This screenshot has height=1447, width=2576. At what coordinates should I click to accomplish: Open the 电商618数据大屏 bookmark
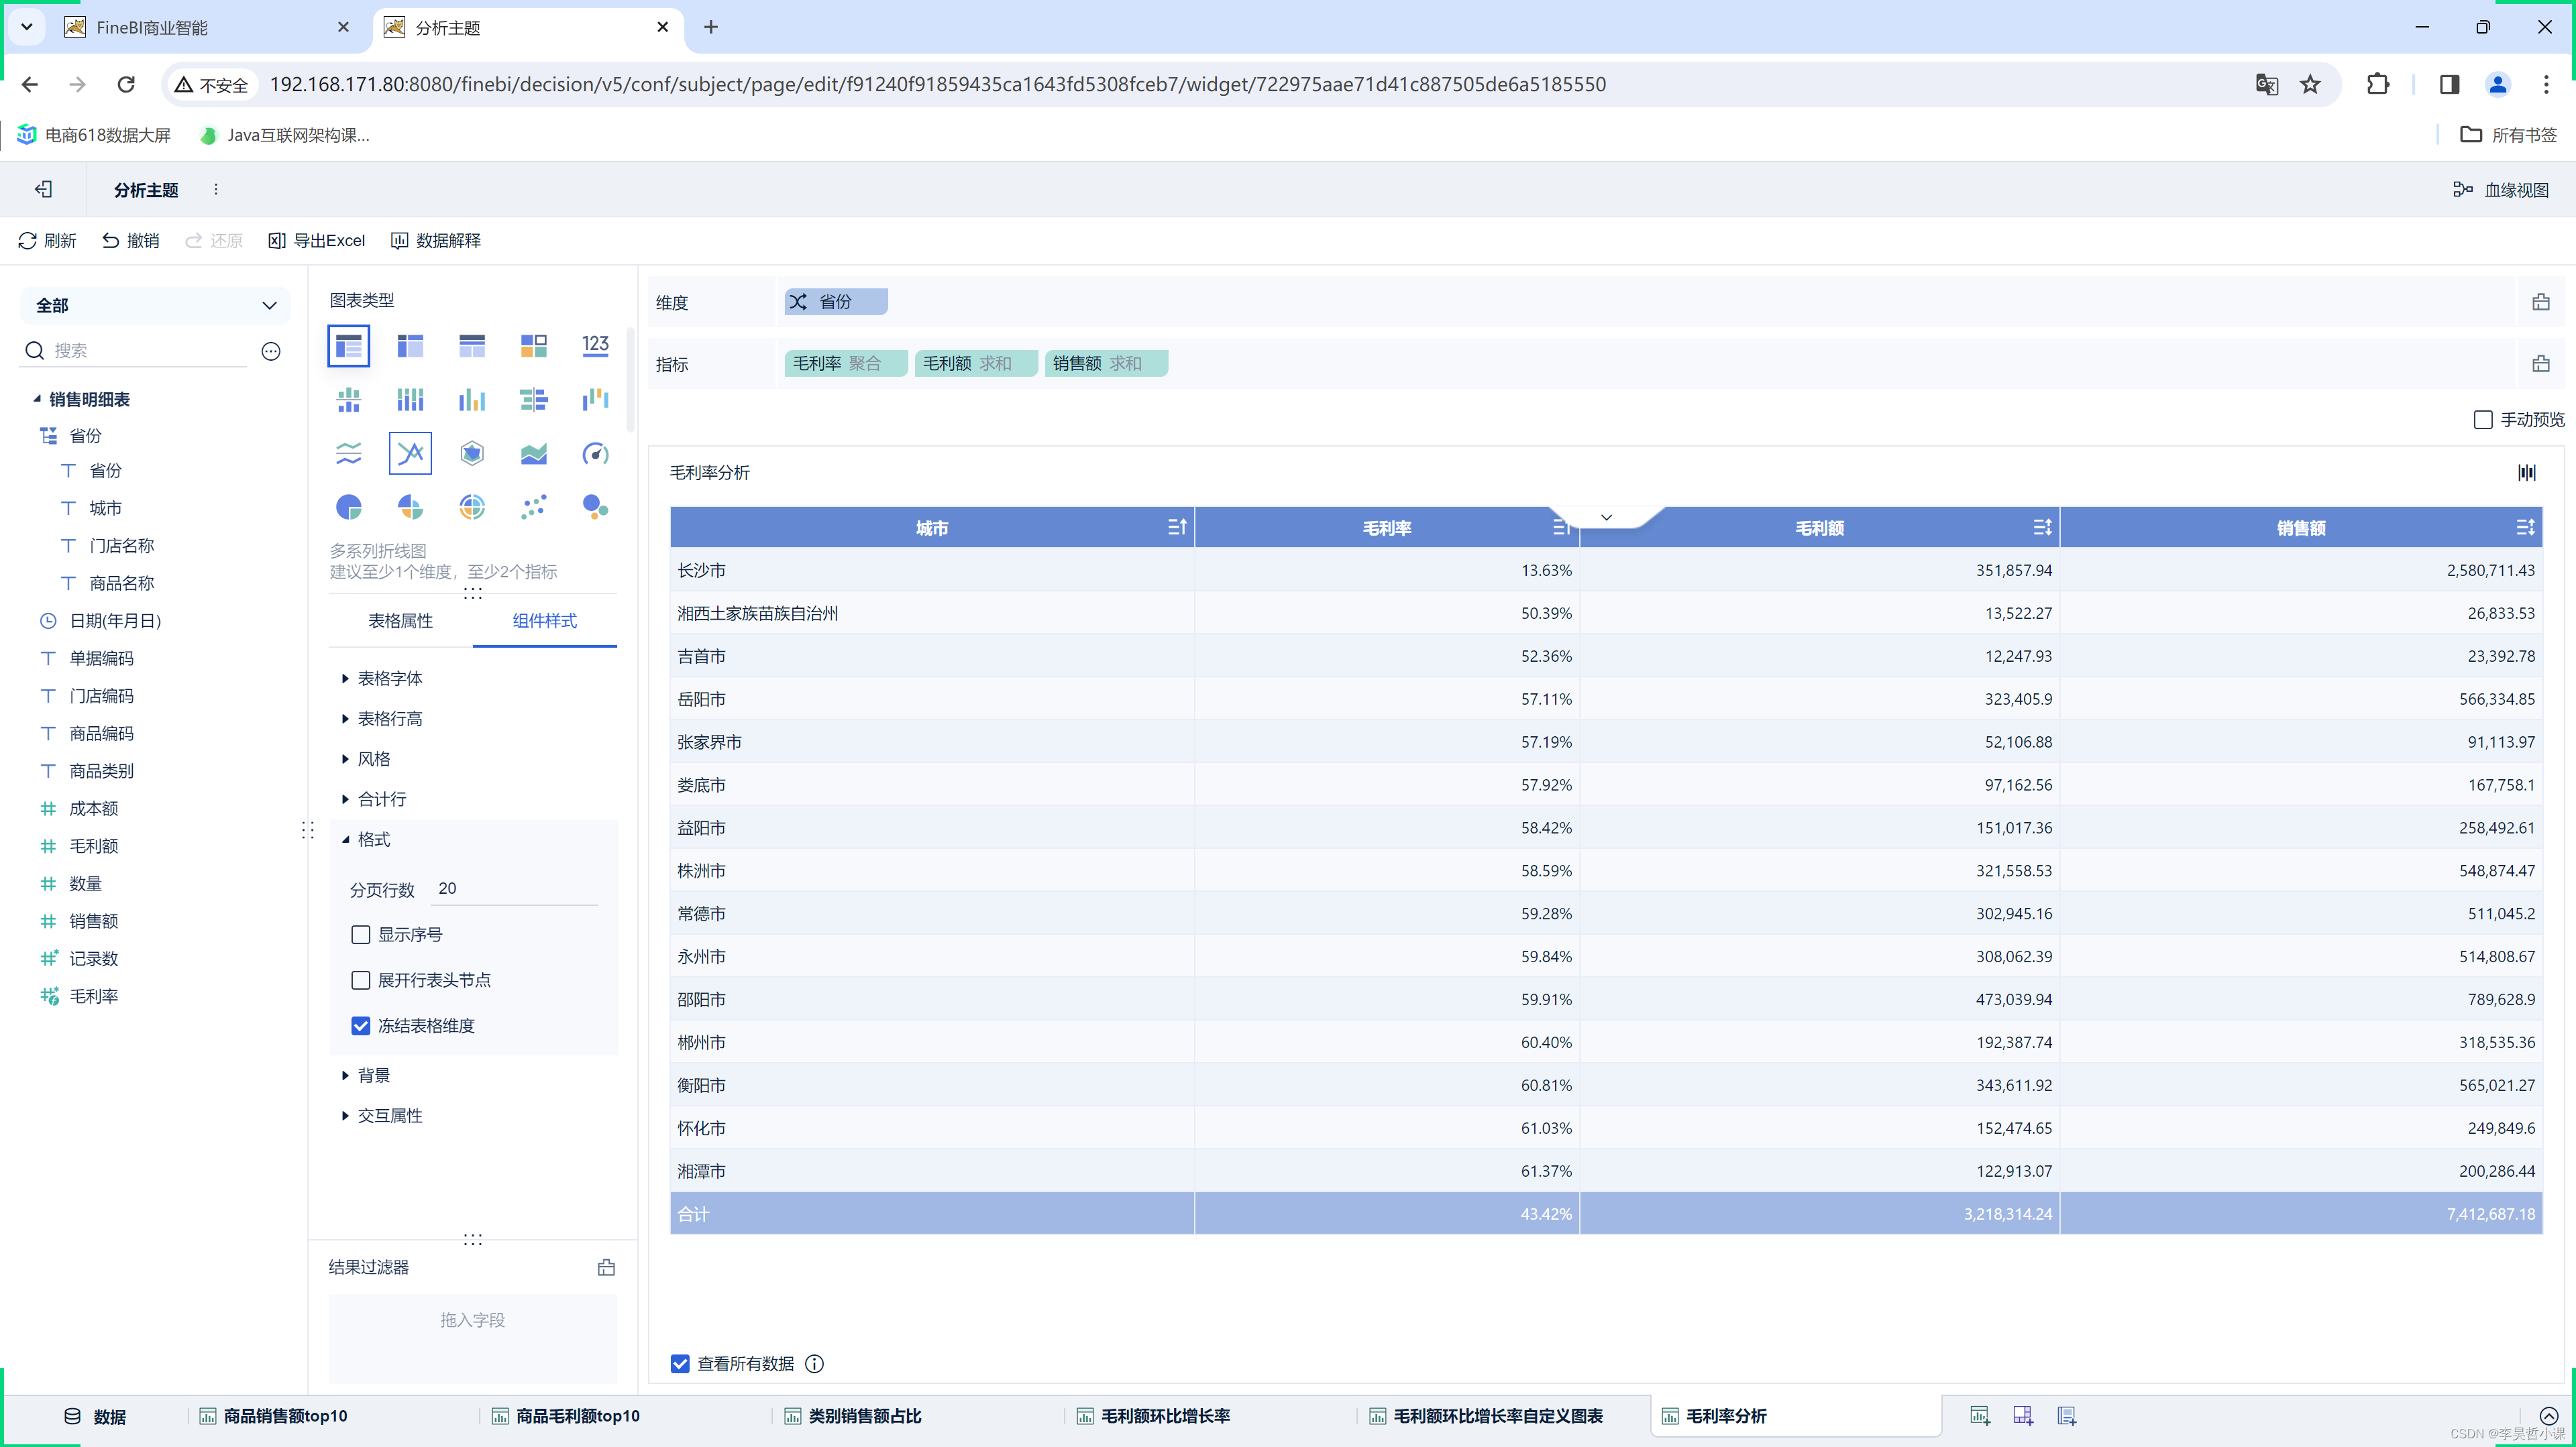point(94,135)
